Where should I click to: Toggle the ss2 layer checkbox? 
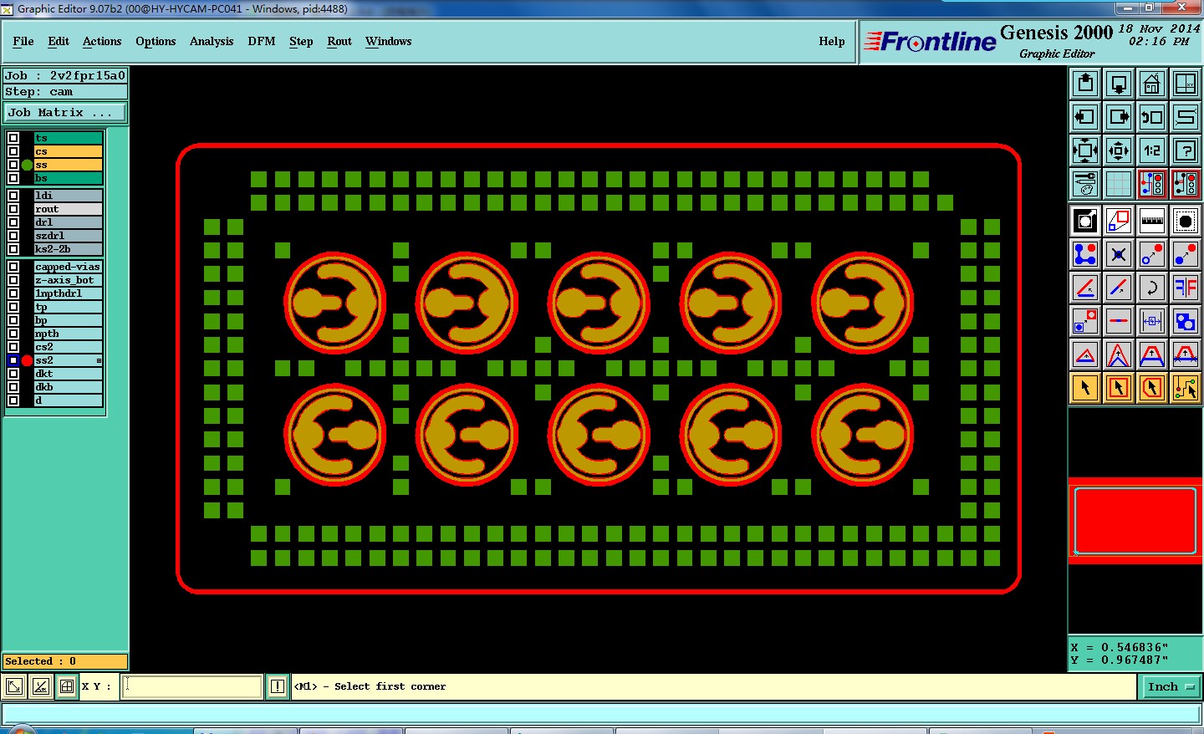click(13, 360)
